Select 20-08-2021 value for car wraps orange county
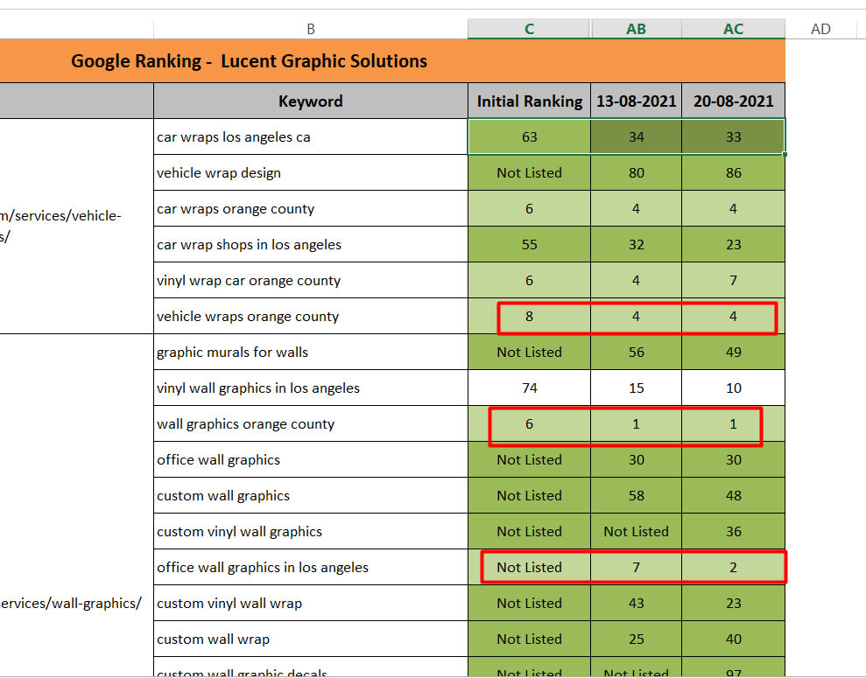Image resolution: width=866 pixels, height=678 pixels. click(734, 208)
